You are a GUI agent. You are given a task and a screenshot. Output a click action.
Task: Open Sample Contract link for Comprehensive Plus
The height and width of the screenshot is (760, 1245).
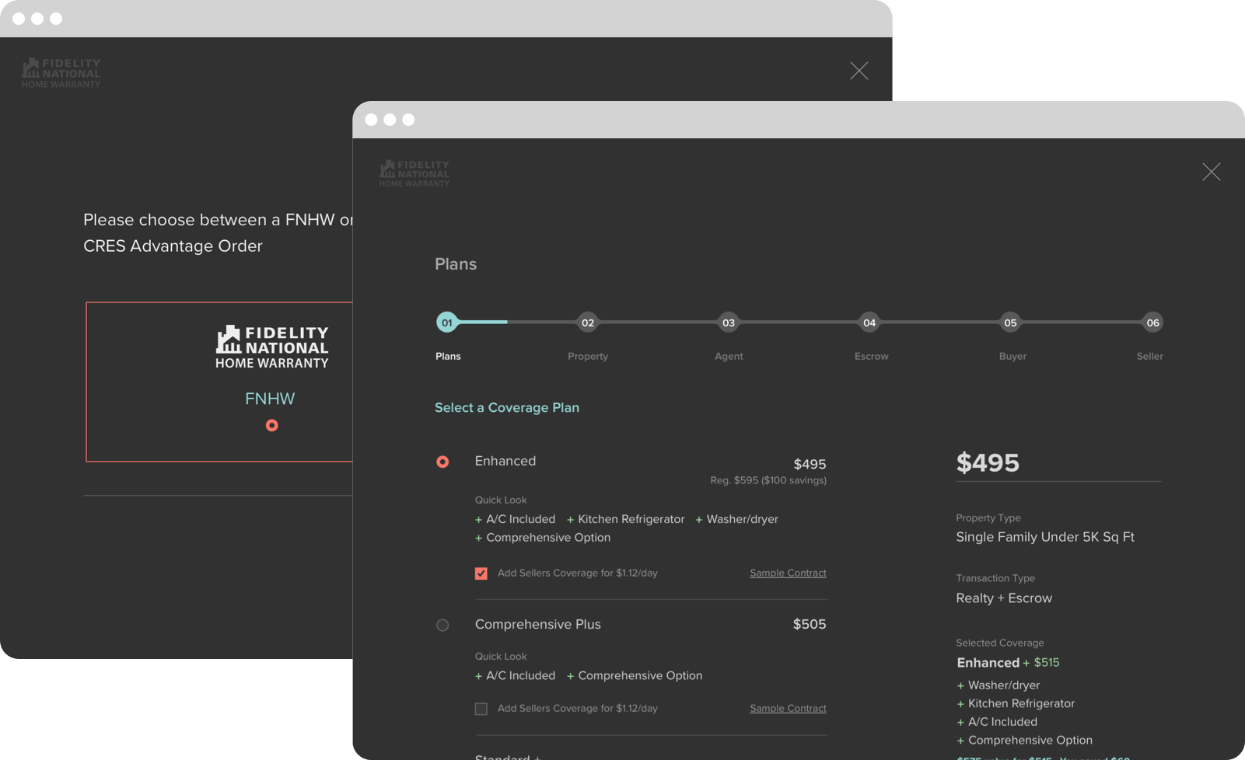click(x=788, y=709)
